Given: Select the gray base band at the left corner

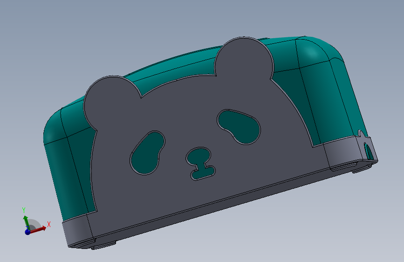Looking at the screenshot, I should [x=77, y=229].
